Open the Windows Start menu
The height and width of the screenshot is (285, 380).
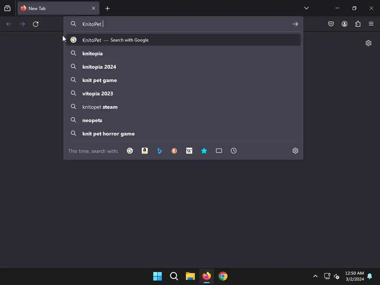pos(157,276)
